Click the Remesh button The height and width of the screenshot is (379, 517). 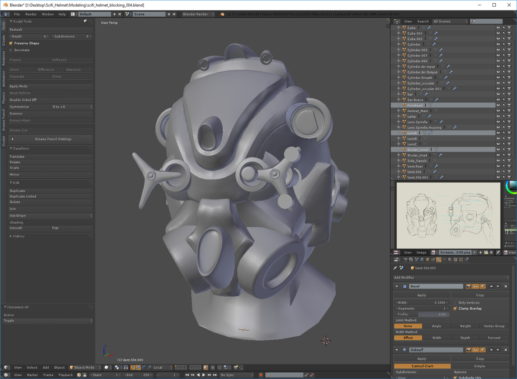tap(51, 30)
